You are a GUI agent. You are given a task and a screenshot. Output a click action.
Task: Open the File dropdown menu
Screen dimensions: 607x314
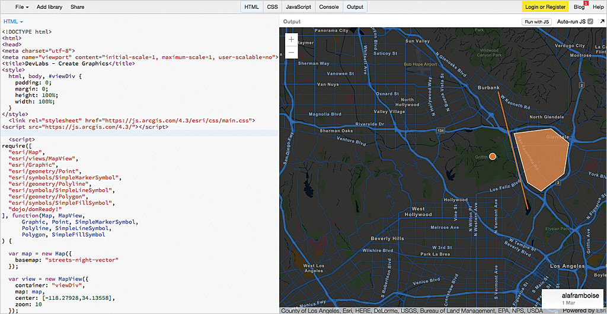23,7
